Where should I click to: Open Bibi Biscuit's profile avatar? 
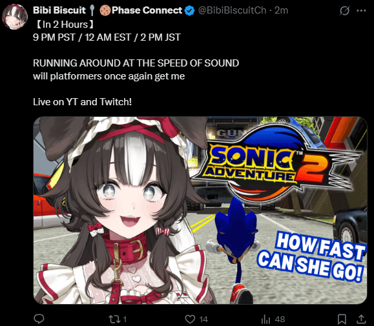click(15, 17)
